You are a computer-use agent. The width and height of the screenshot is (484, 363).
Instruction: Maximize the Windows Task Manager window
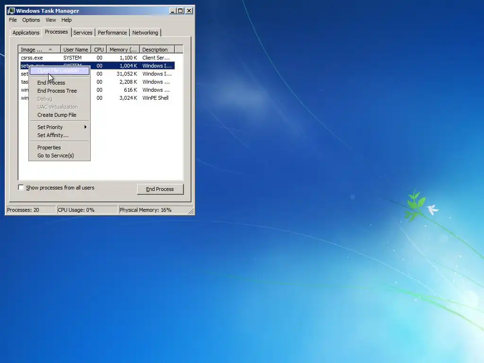180,11
